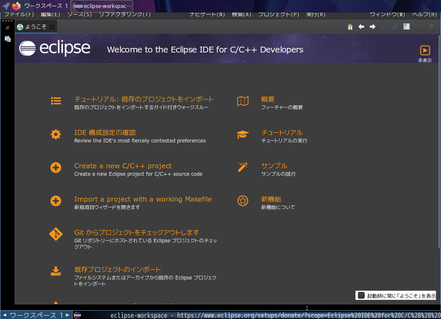
Task: Open the IDE 構成設定の確認 link
Action: click(105, 132)
